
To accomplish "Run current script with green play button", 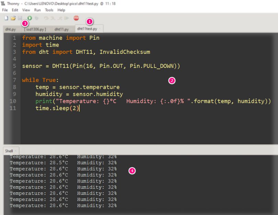I will click(x=30, y=18).
